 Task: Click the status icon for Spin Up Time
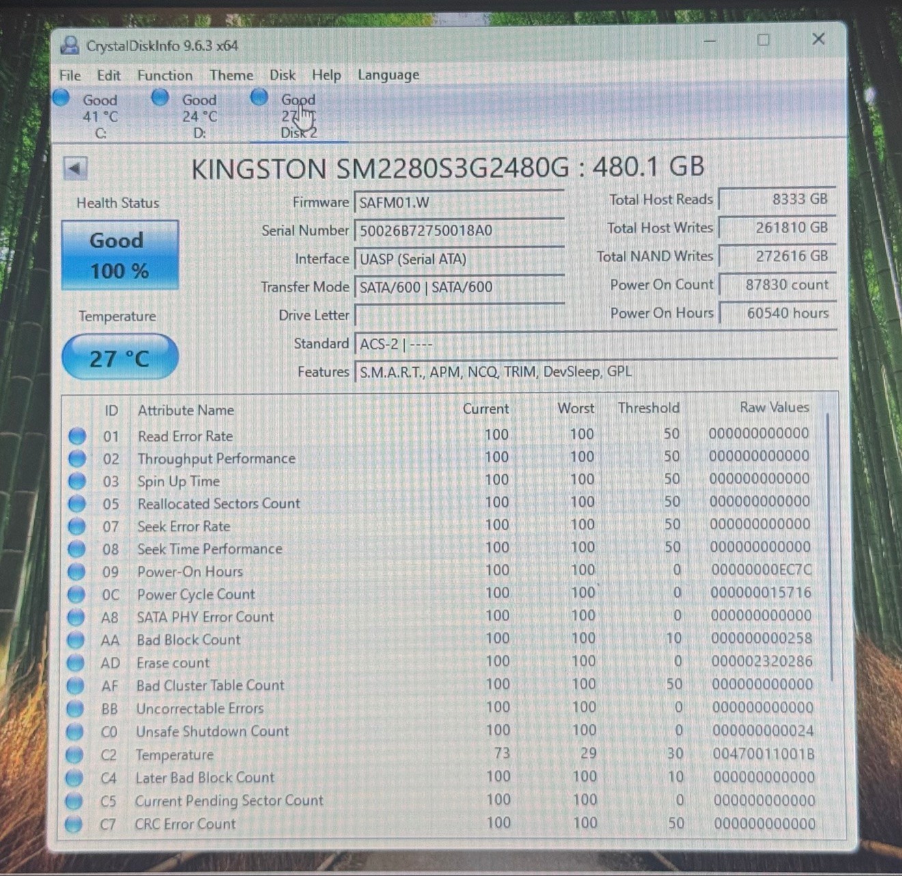coord(77,481)
